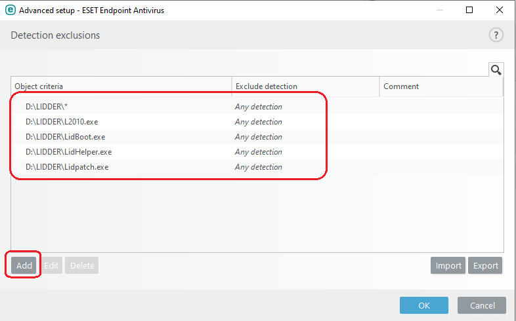Select the D:\LIDDER\Lidpatch.exe row
Viewport: 516px width, 321px height.
257,167
